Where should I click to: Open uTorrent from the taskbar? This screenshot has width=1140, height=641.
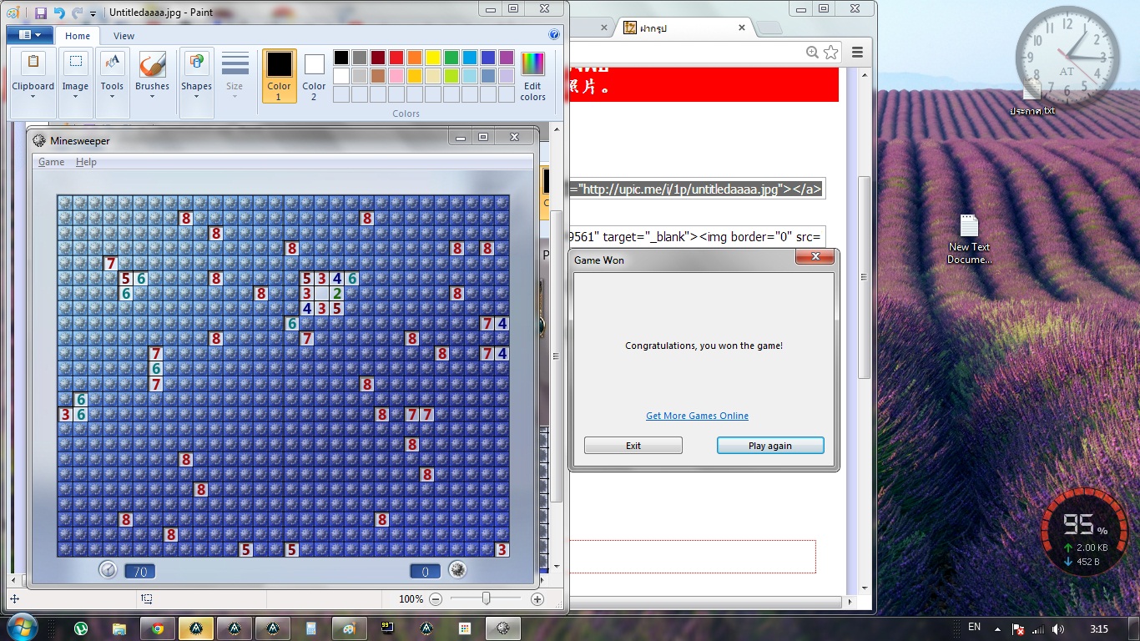[81, 628]
